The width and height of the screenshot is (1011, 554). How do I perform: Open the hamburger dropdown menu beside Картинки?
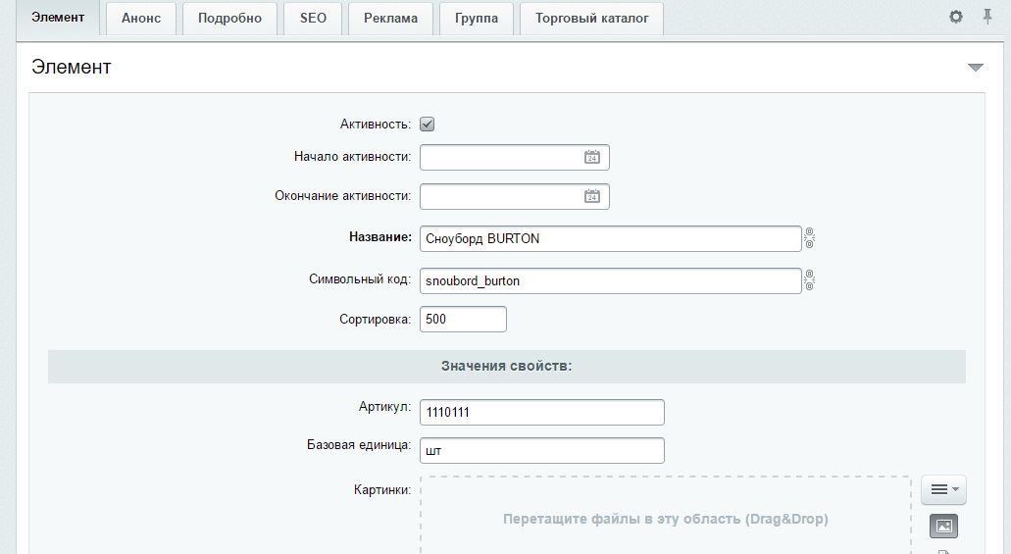pyautogui.click(x=943, y=488)
